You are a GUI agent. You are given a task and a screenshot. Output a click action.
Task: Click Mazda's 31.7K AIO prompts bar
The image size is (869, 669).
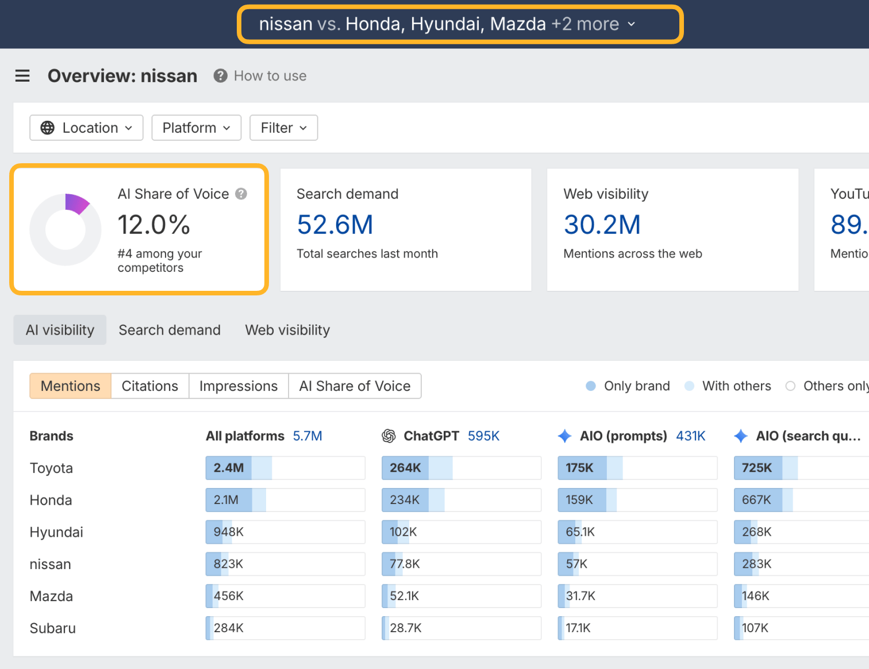pos(637,596)
